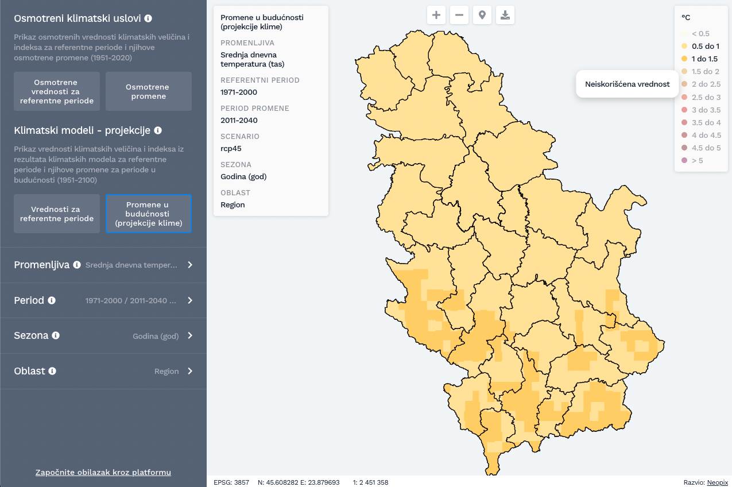Download the map using download icon
This screenshot has height=487, width=732.
click(505, 16)
